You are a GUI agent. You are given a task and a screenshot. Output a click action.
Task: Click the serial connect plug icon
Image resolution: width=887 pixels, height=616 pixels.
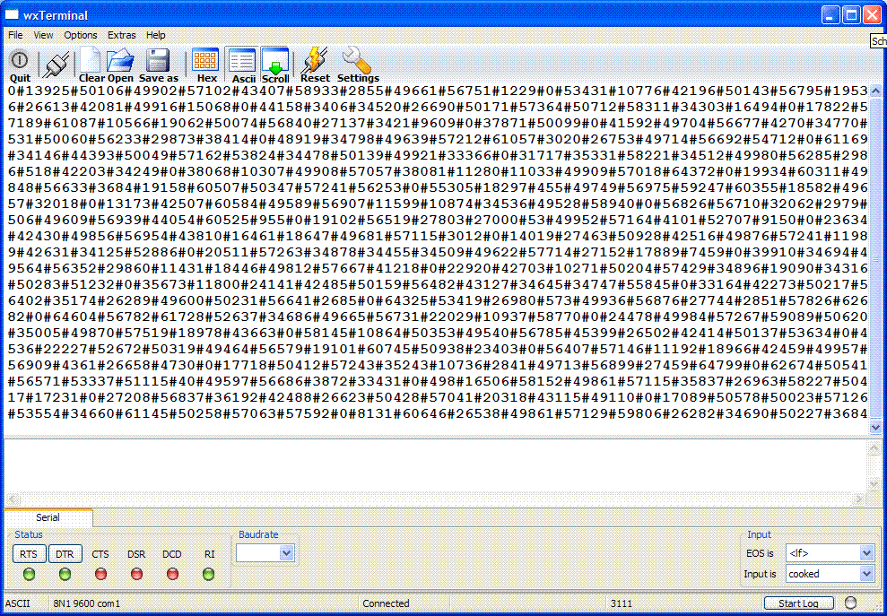57,65
